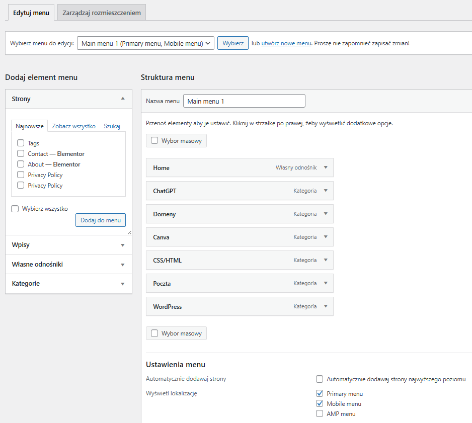Screen dimensions: 472x423
Task: Click the Dodaj do menu button
Action: coord(101,220)
